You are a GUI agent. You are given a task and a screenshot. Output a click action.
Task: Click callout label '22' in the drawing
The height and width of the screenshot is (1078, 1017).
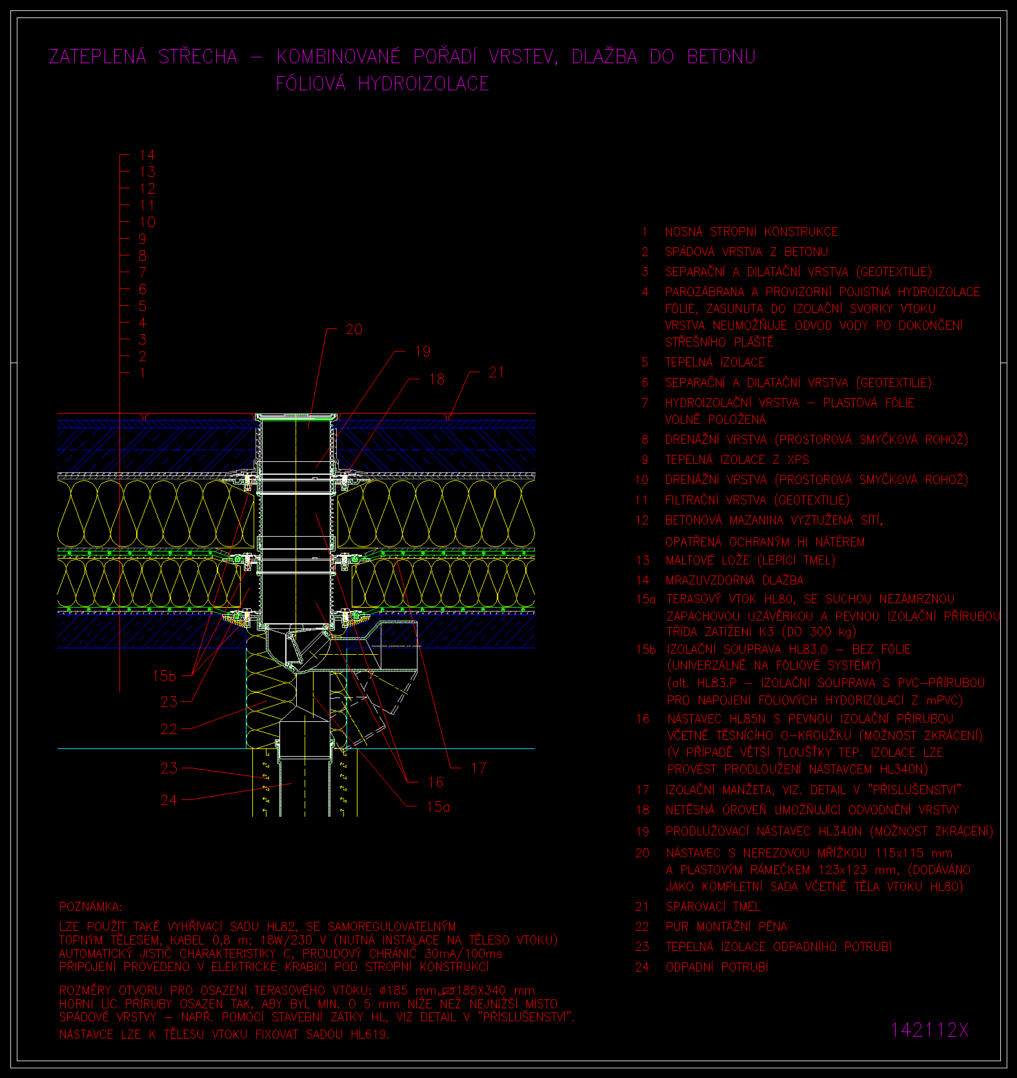tap(169, 729)
